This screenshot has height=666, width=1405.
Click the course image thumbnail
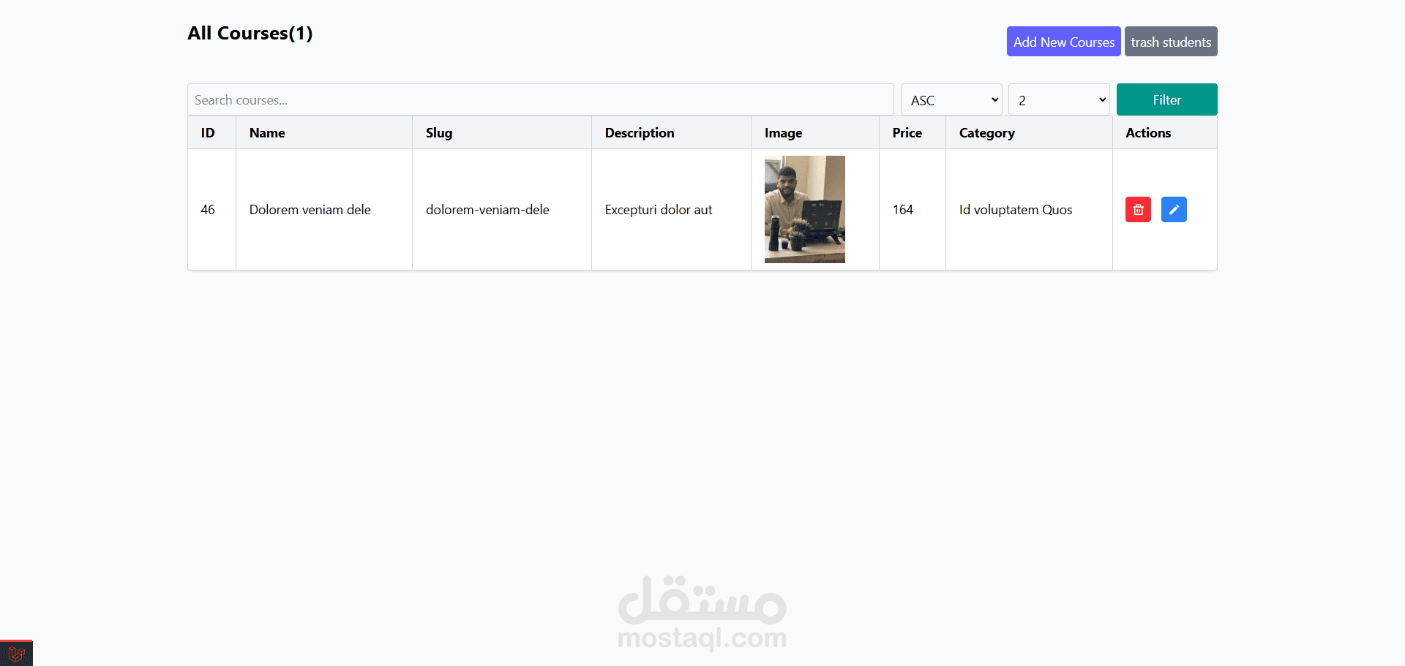[x=804, y=209]
